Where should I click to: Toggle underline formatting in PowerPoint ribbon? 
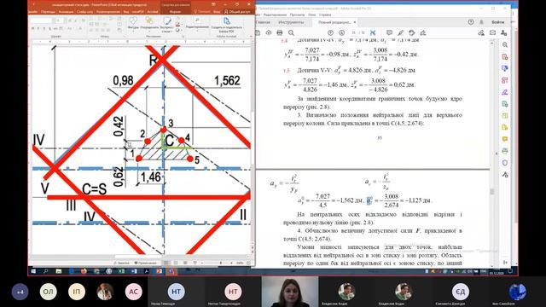coord(44,28)
